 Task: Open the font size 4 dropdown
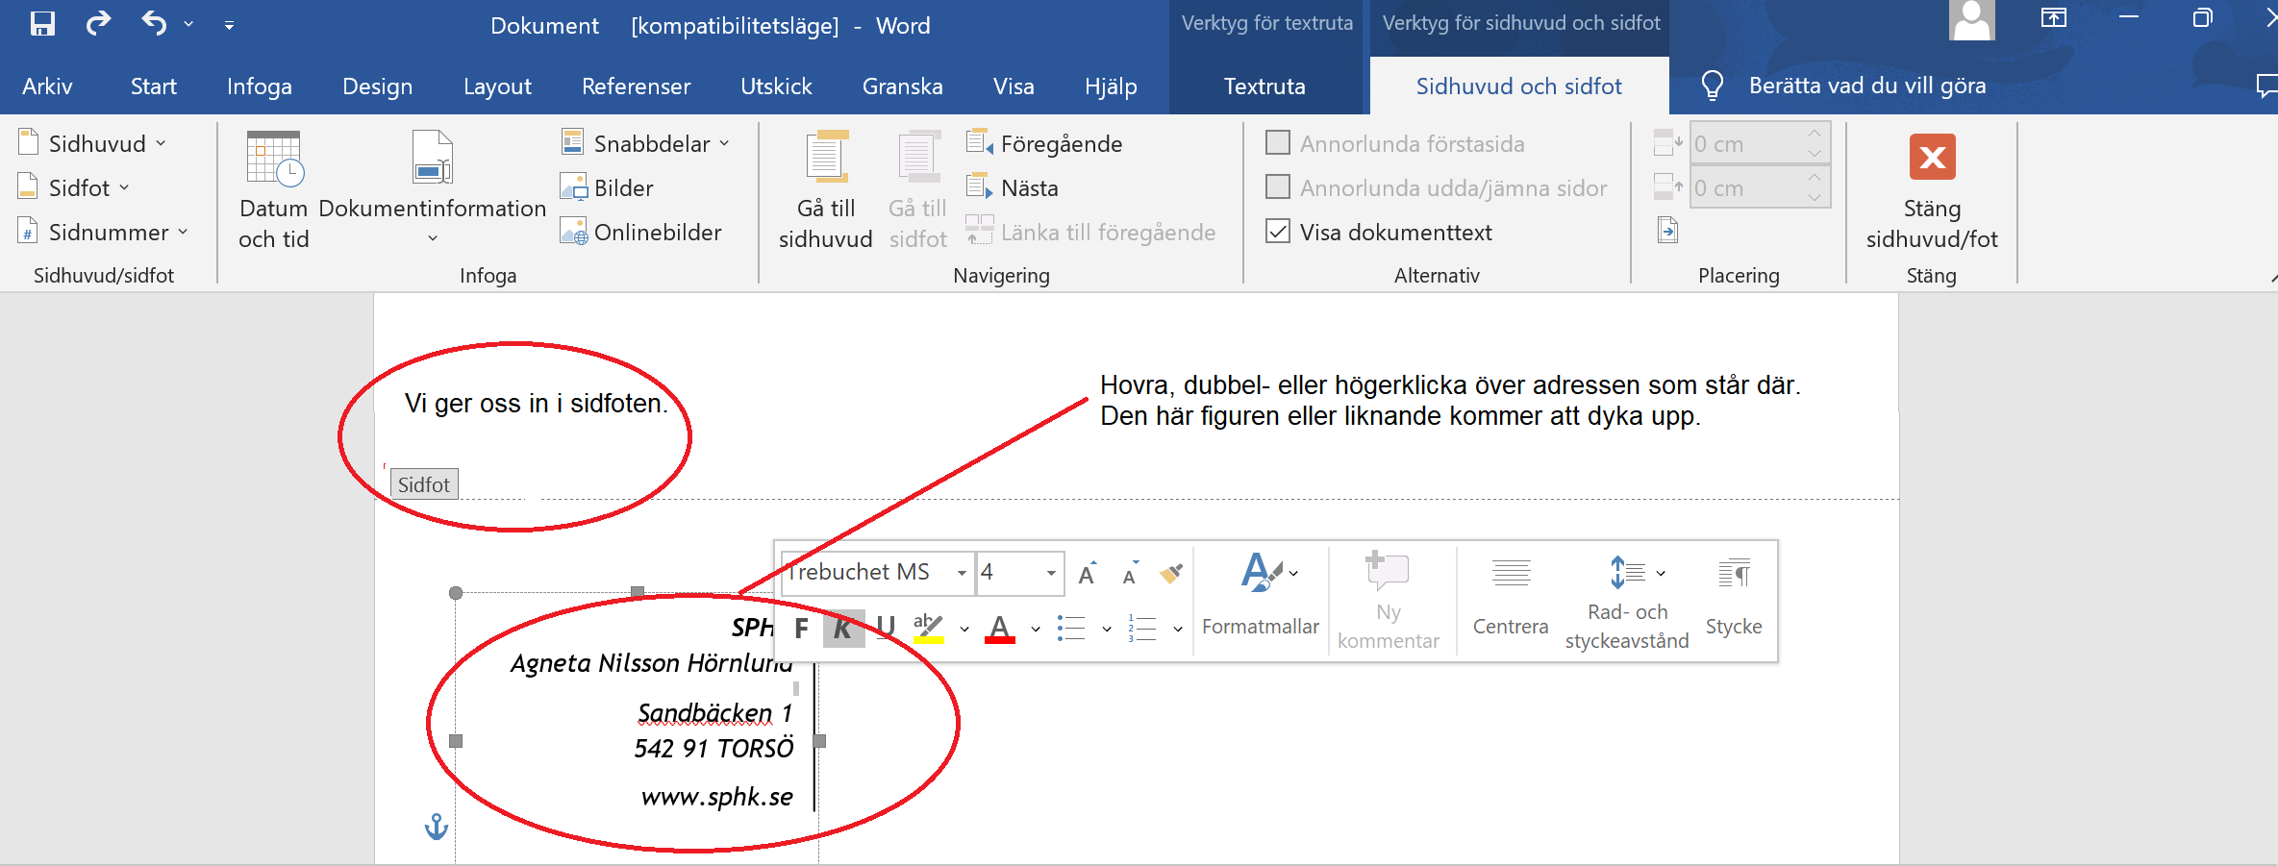point(1051,573)
